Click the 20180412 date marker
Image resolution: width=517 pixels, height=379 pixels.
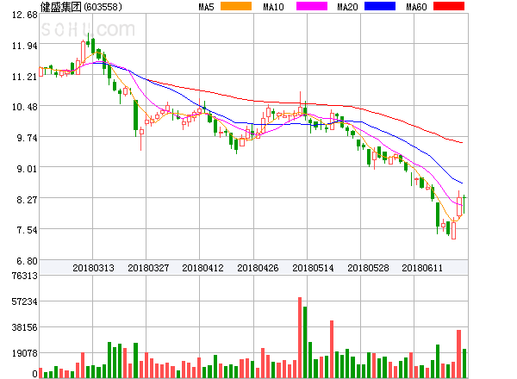(203, 268)
